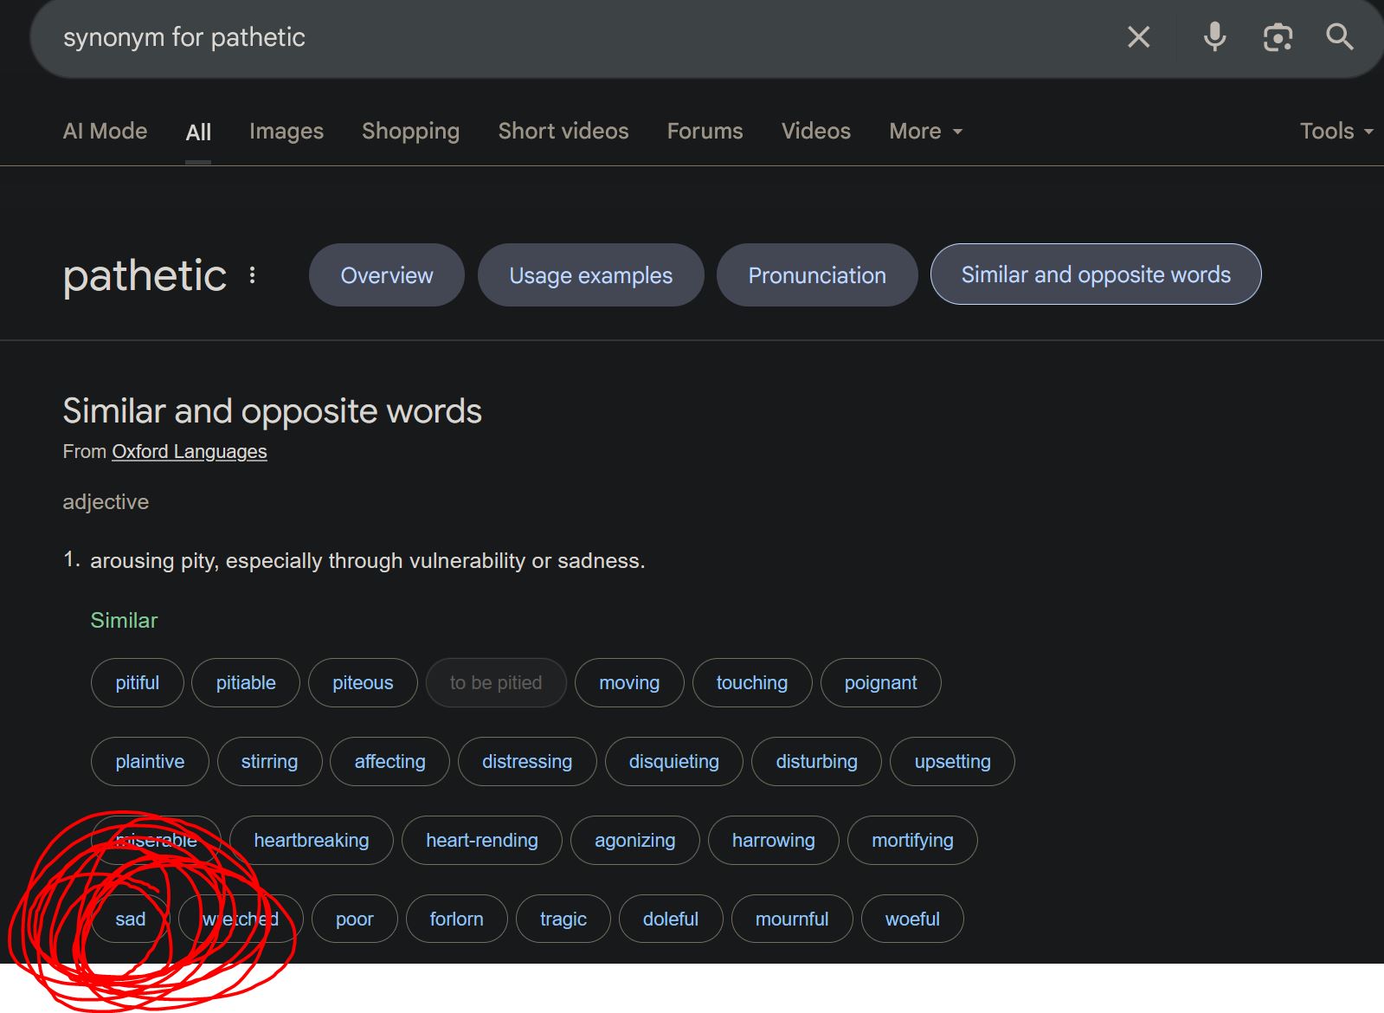The image size is (1384, 1013).
Task: Click into the search field text
Action: tap(184, 37)
